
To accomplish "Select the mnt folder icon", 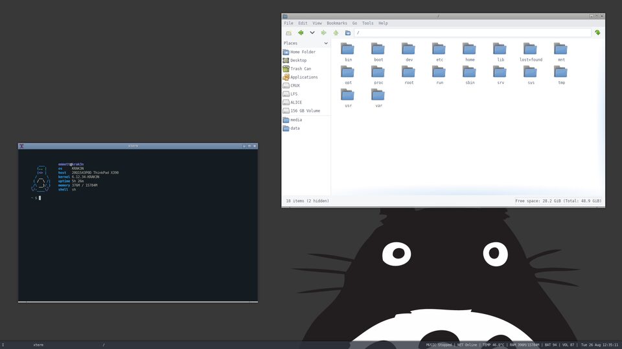I will (561, 48).
